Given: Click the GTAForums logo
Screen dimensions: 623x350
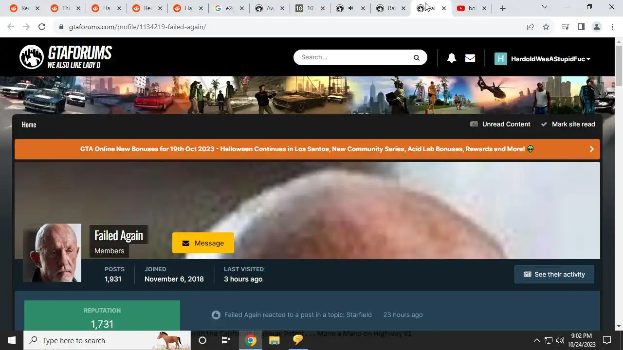Looking at the screenshot, I should [66, 57].
